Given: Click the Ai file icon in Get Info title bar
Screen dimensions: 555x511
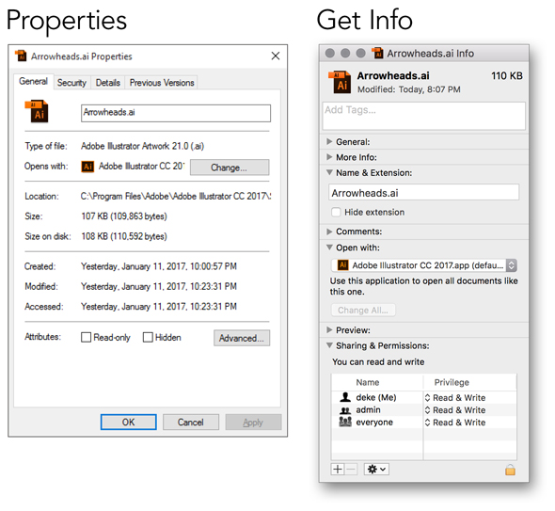Looking at the screenshot, I should click(x=377, y=53).
